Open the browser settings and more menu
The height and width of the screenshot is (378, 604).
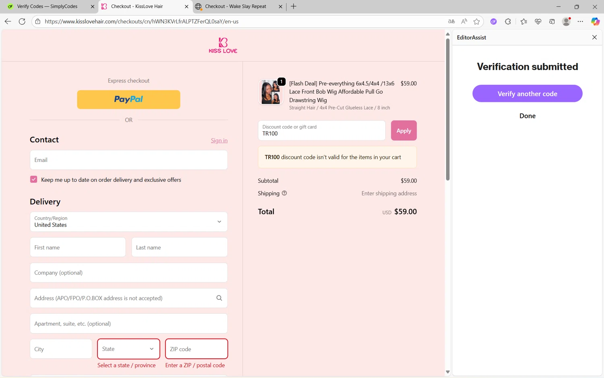pyautogui.click(x=580, y=21)
